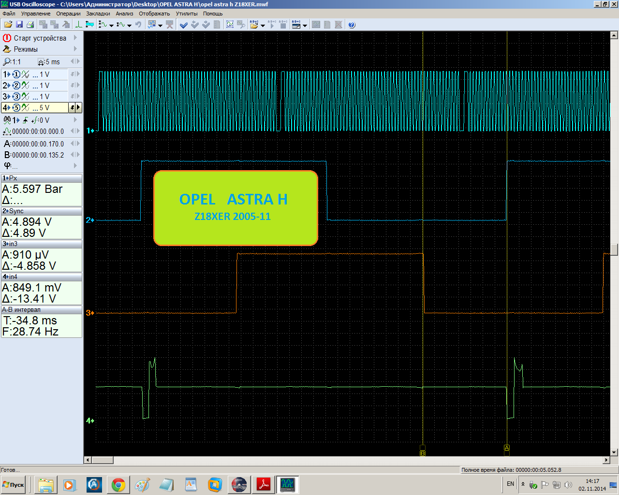Open Windows Explorer from the taskbar

[46, 485]
